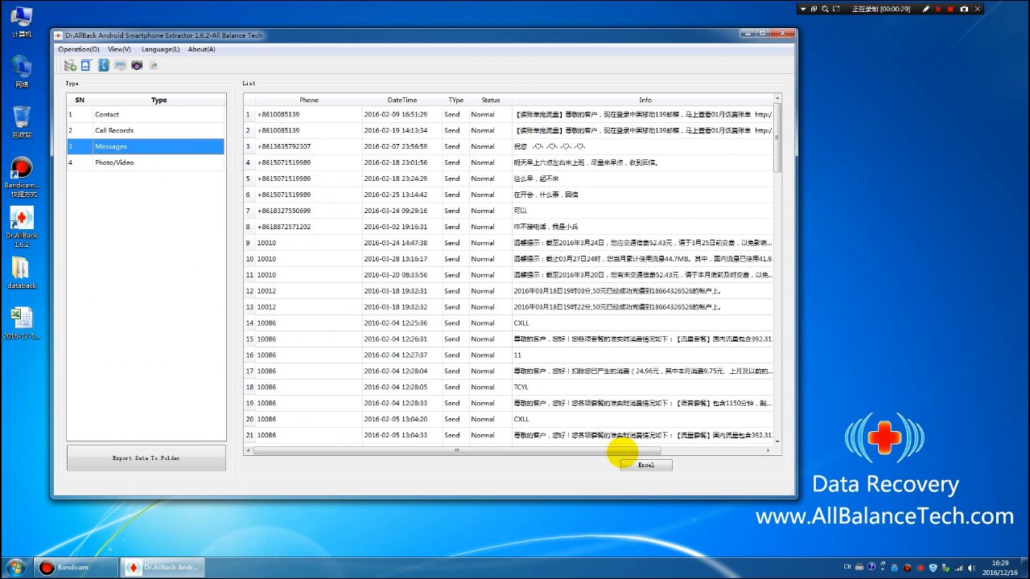The image size is (1030, 579).
Task: Click the volume speaker tray icon
Action: 970,568
